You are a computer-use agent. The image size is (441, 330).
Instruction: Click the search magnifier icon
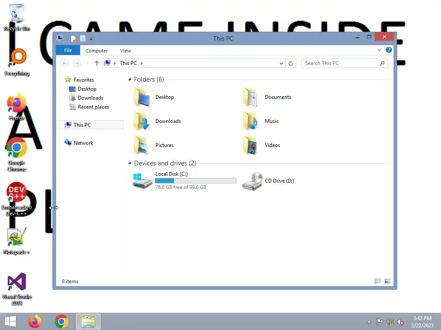pyautogui.click(x=382, y=63)
